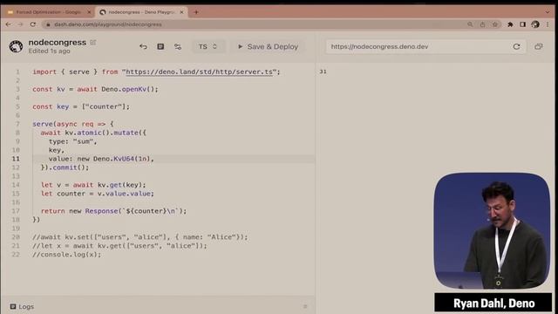
Task: Open tab search chevron dropdown
Action: 547,12
